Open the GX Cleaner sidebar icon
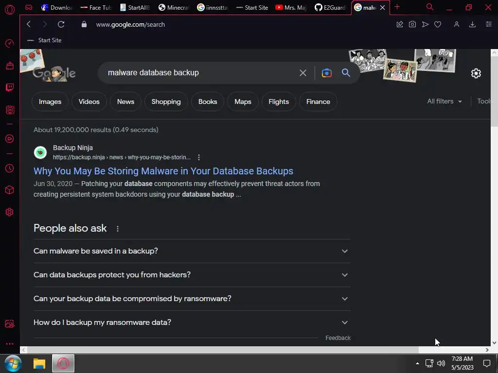Screen dimensions: 498x373 point(10,66)
